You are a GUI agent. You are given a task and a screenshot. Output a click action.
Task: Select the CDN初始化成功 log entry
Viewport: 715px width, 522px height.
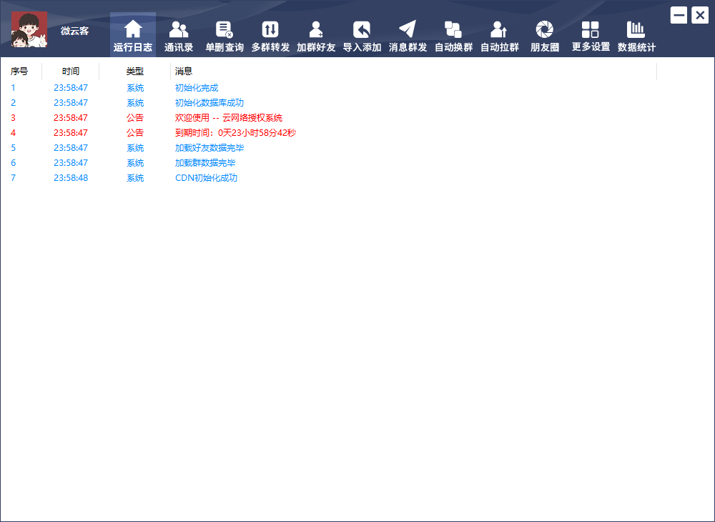[206, 178]
